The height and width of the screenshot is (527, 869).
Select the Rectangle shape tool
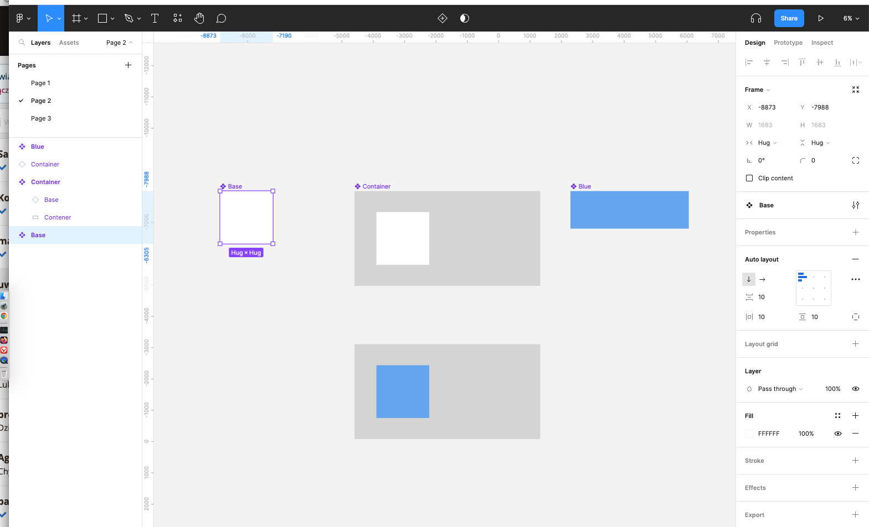point(102,18)
